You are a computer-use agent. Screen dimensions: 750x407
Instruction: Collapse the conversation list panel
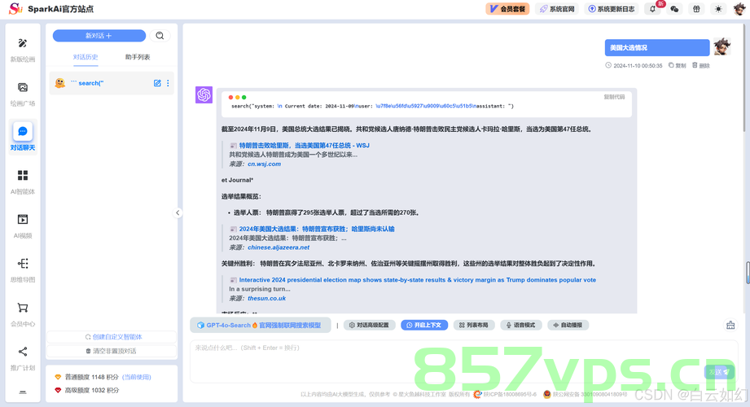point(178,212)
